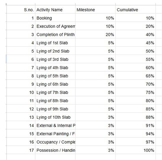Select the 88% cumulative cell
Viewport: 162px width, 160px height.
[x=136, y=117]
